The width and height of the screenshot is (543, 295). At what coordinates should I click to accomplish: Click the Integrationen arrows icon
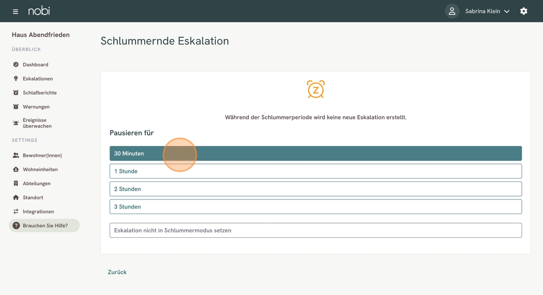16,212
